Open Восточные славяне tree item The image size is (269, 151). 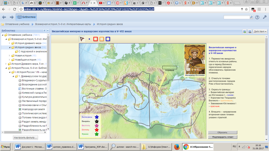point(33,89)
